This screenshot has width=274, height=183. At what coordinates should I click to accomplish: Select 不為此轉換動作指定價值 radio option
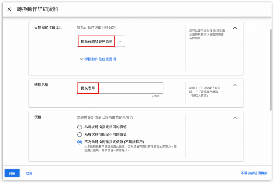[x=79, y=142]
